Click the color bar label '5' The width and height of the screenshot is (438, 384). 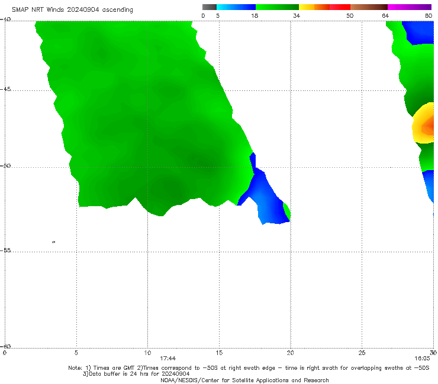pyautogui.click(x=218, y=16)
